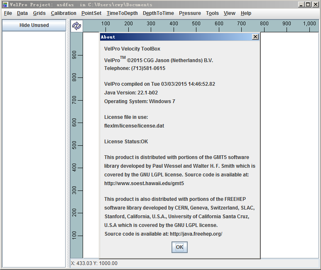Open the File menu
The image size is (321, 270).
8,13
